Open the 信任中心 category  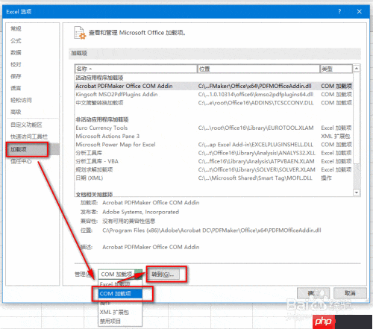32,161
